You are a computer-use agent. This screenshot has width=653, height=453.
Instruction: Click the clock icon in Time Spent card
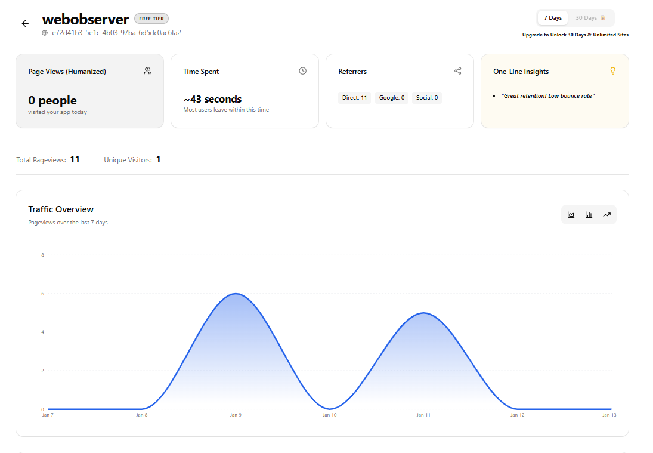coord(303,71)
